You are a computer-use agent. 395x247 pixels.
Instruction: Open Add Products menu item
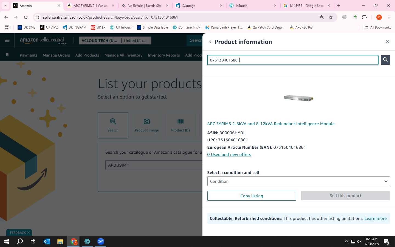[x=87, y=55]
